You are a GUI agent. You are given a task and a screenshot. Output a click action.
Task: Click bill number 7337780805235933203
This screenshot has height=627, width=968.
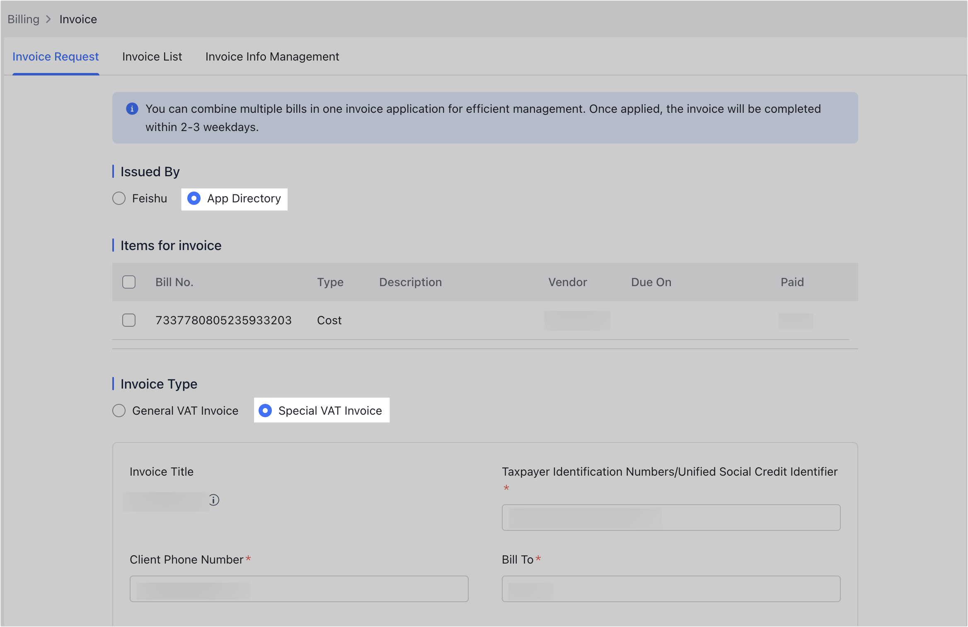pyautogui.click(x=224, y=320)
